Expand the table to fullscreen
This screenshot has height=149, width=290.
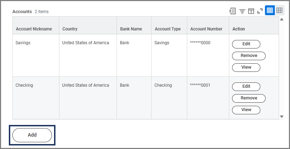click(260, 11)
